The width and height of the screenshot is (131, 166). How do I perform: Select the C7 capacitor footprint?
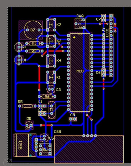(103, 18)
